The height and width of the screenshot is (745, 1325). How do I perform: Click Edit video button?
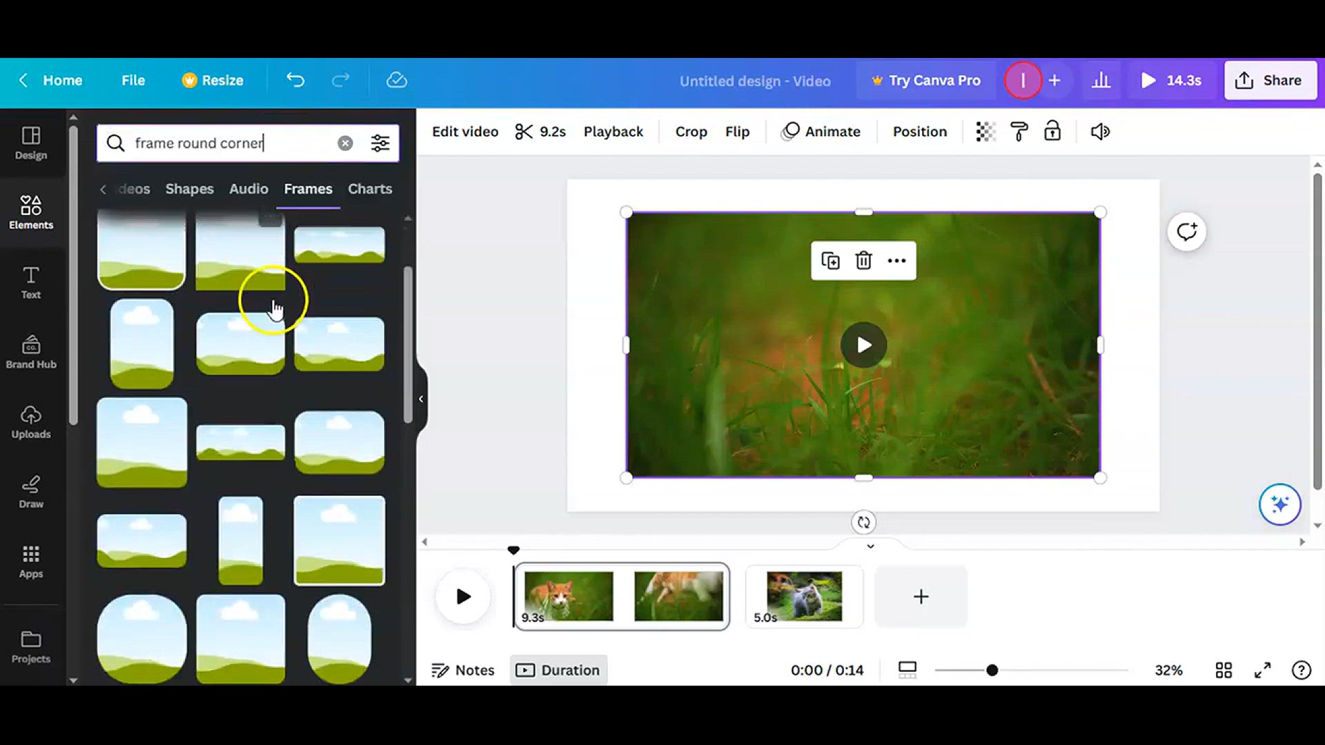464,131
